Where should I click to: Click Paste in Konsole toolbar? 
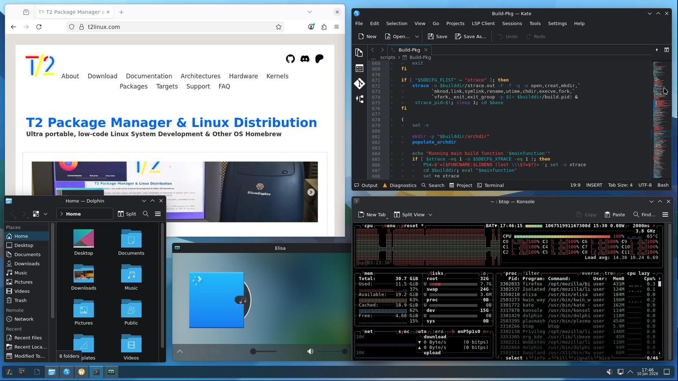pos(615,214)
